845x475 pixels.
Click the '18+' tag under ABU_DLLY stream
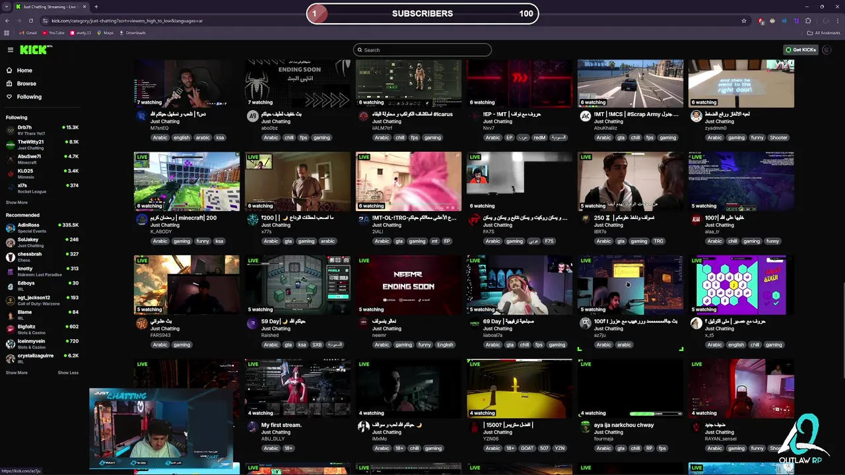point(288,449)
